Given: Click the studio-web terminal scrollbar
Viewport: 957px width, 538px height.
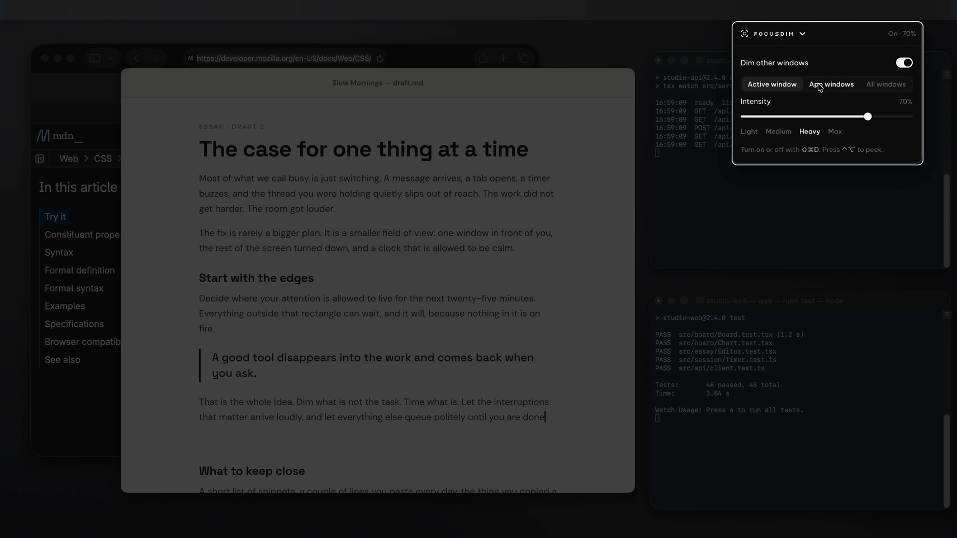Looking at the screenshot, I should [946, 461].
